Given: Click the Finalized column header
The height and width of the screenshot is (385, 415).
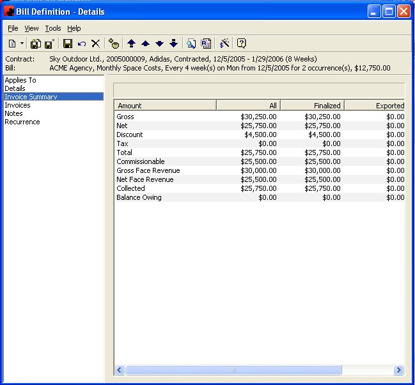Looking at the screenshot, I should click(x=312, y=105).
